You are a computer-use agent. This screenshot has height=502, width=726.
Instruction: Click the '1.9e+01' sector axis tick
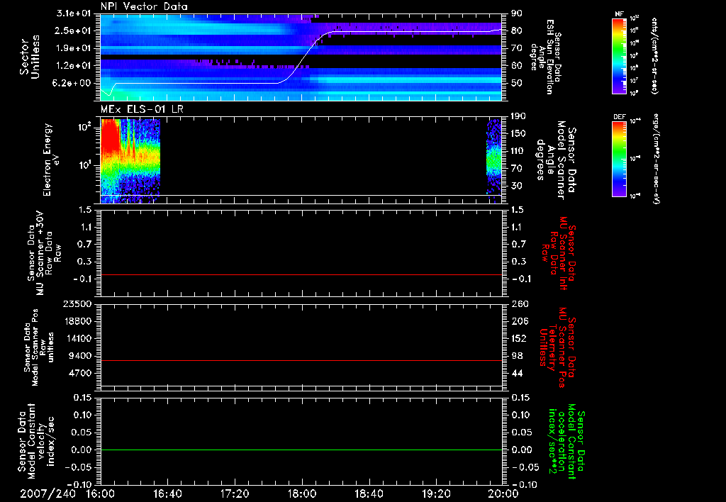coord(73,48)
